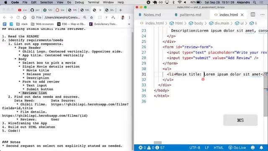Open the errors and warnings problems panel
This screenshot has height=151, width=268.
pyautogui.click(x=152, y=148)
